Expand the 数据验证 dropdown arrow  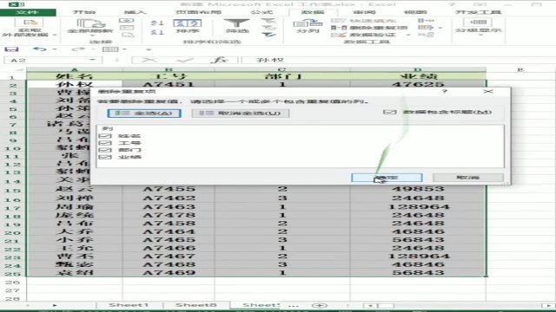click(407, 35)
